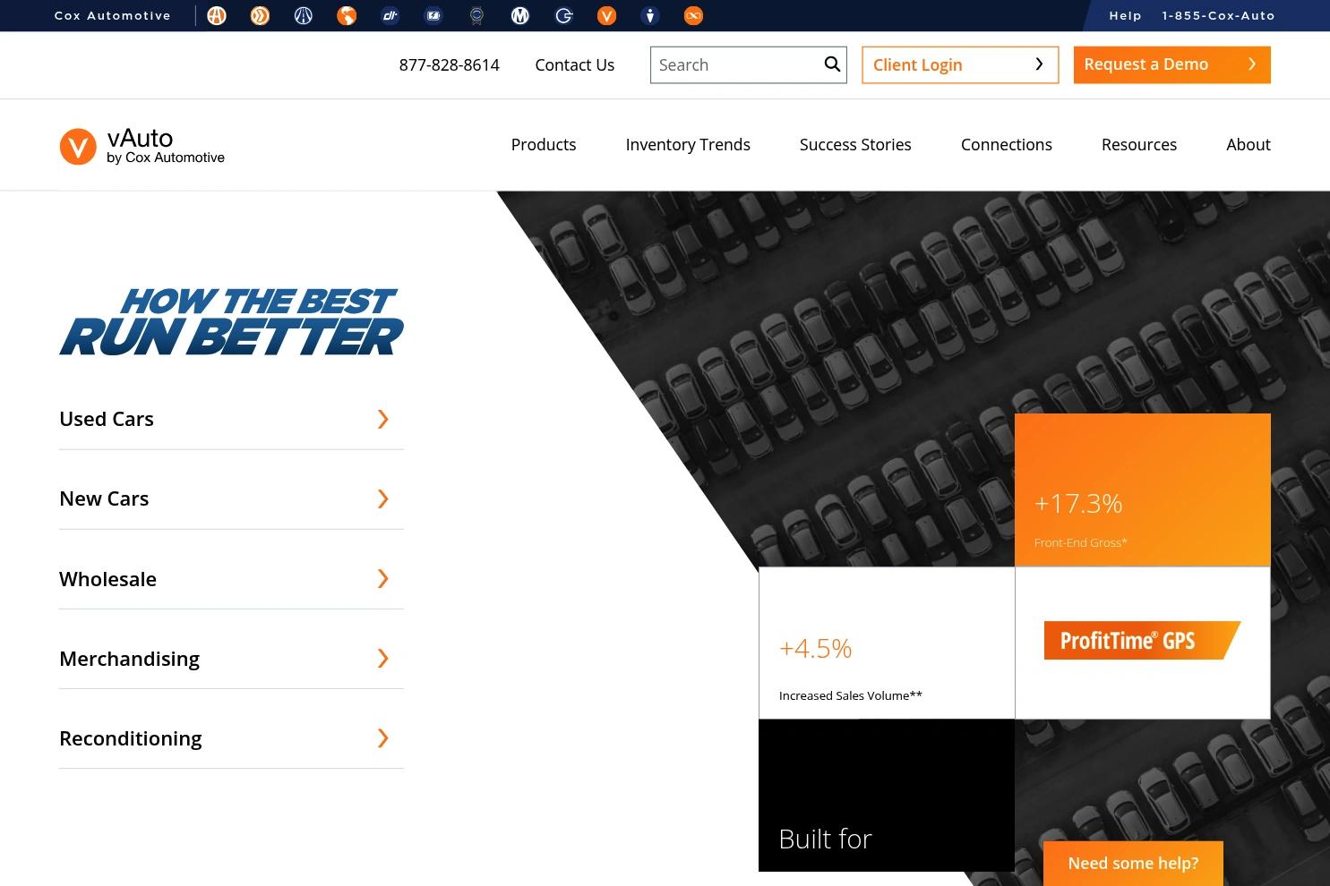Click the battery-shaped brand icon
Viewport: 1330px width, 886px height.
[433, 15]
